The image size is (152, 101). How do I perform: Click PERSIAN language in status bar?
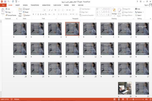pos(16,99)
